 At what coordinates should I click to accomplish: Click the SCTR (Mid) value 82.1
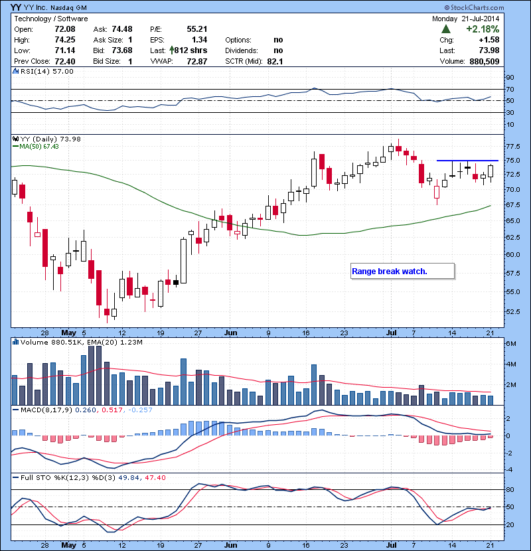coord(275,61)
